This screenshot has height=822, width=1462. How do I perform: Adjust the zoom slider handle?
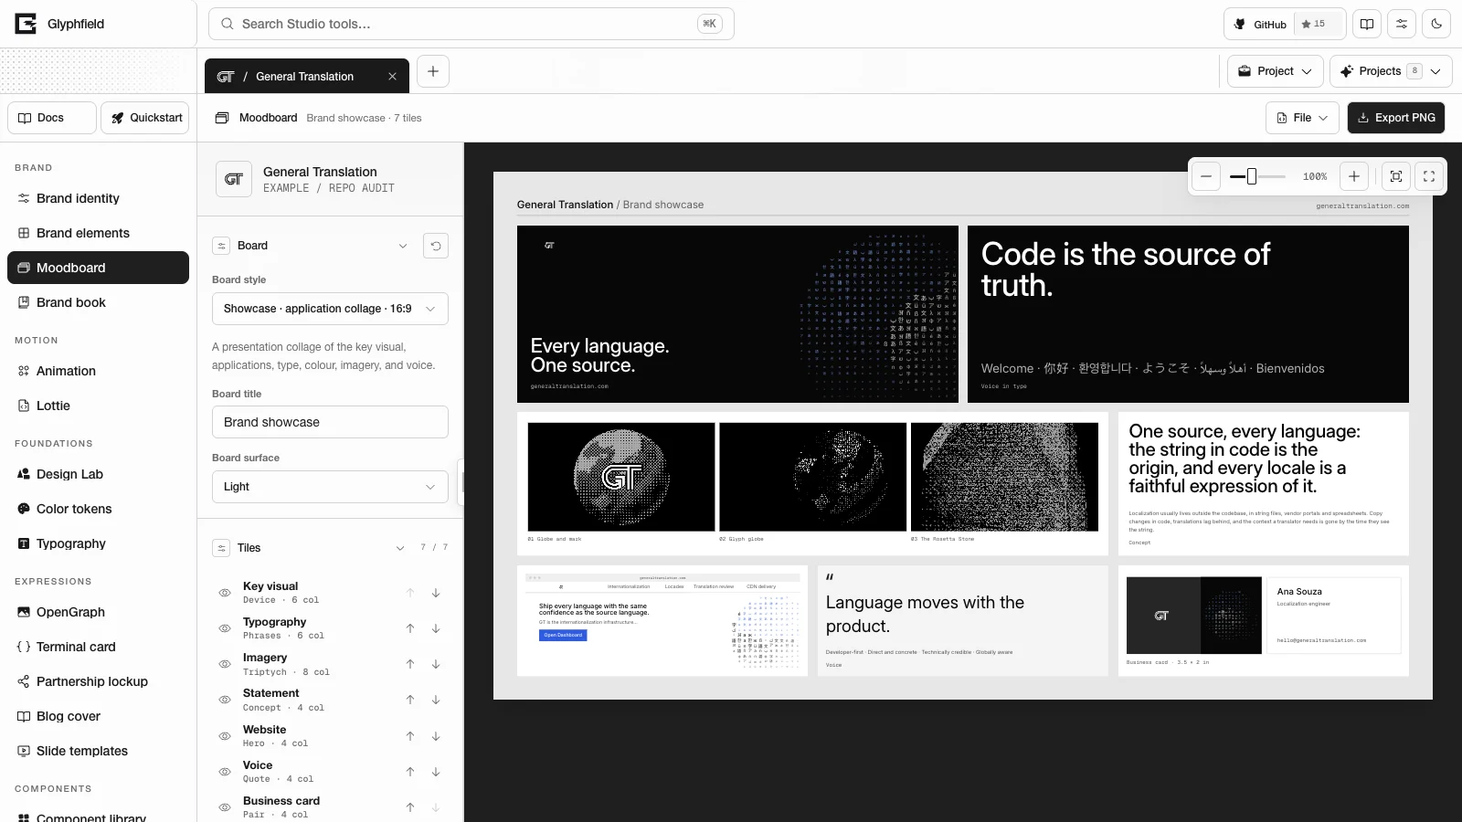pos(1252,176)
